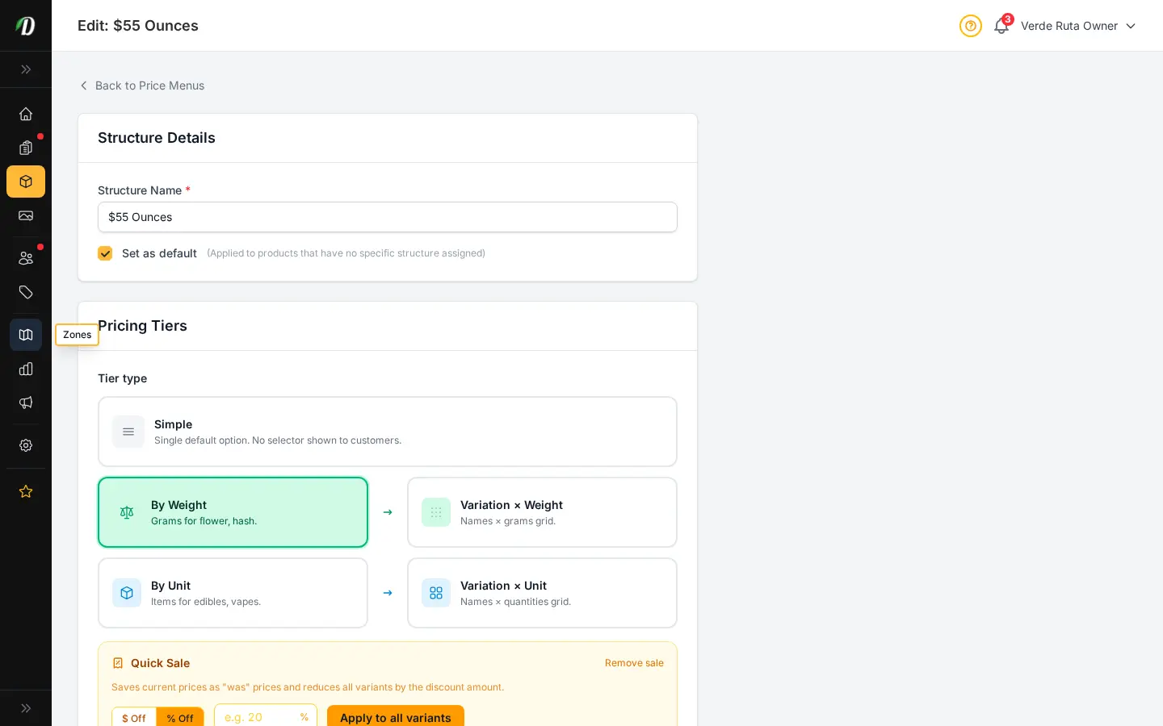Open the tag icon in the sidebar
This screenshot has width=1163, height=726.
coord(26,292)
